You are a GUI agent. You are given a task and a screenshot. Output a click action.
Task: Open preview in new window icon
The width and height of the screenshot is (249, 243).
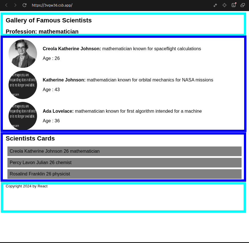(243, 5)
